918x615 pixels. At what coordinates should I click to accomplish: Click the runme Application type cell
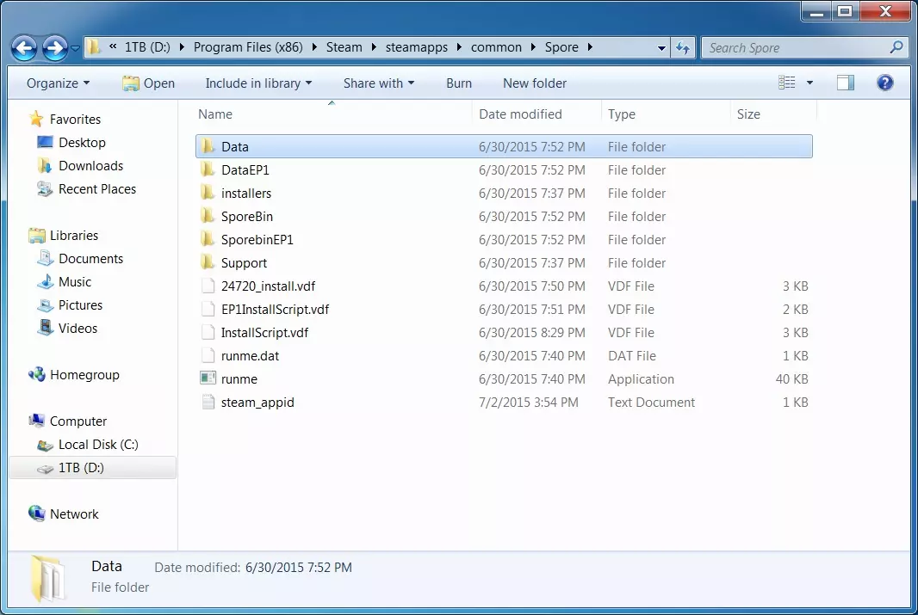tap(641, 378)
